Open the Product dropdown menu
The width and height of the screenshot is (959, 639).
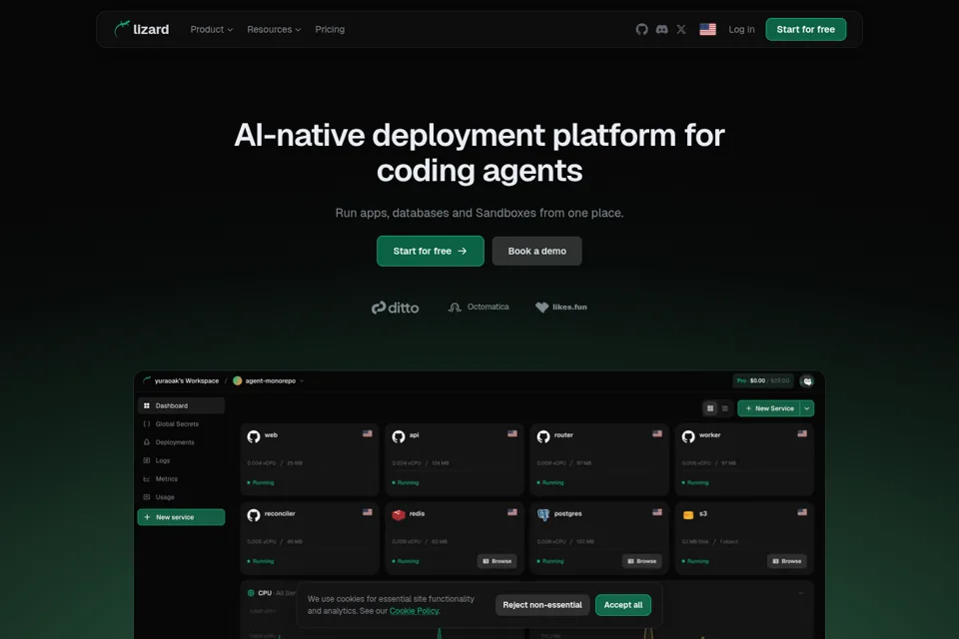click(211, 29)
